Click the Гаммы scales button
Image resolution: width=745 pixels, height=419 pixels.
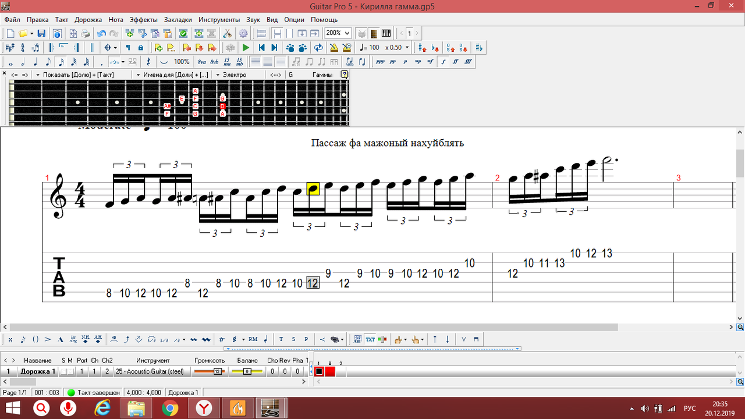click(x=322, y=75)
